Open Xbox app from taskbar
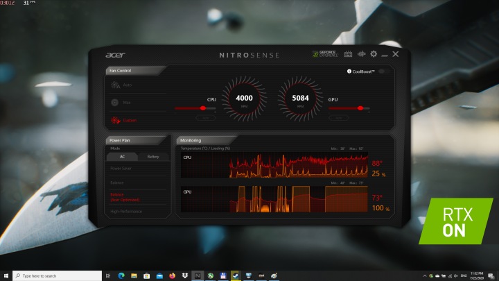Screen dimensions: 499x281 pyautogui.click(x=211, y=275)
